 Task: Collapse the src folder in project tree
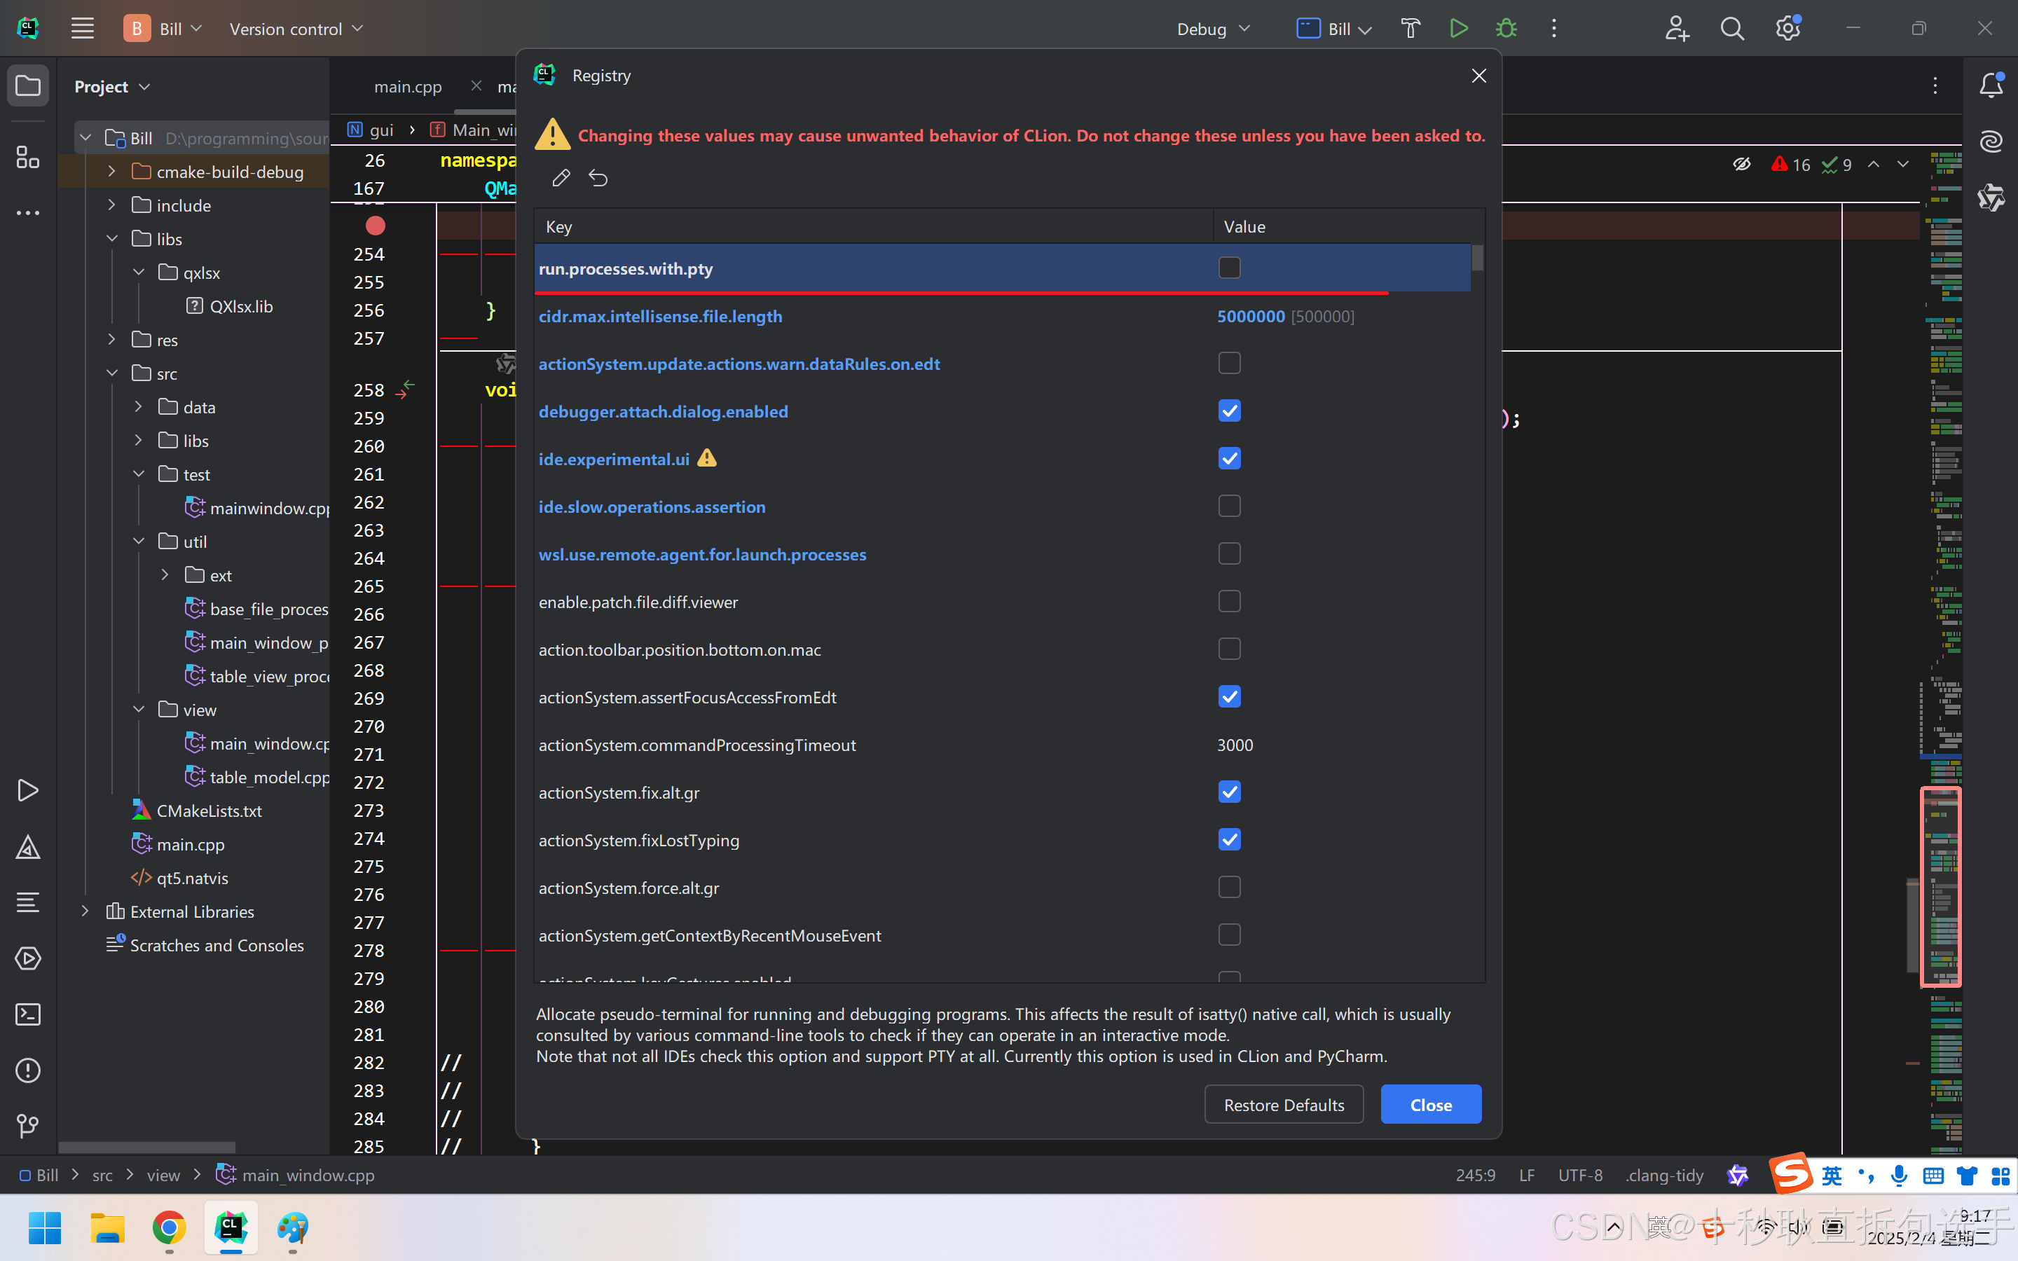(x=111, y=373)
